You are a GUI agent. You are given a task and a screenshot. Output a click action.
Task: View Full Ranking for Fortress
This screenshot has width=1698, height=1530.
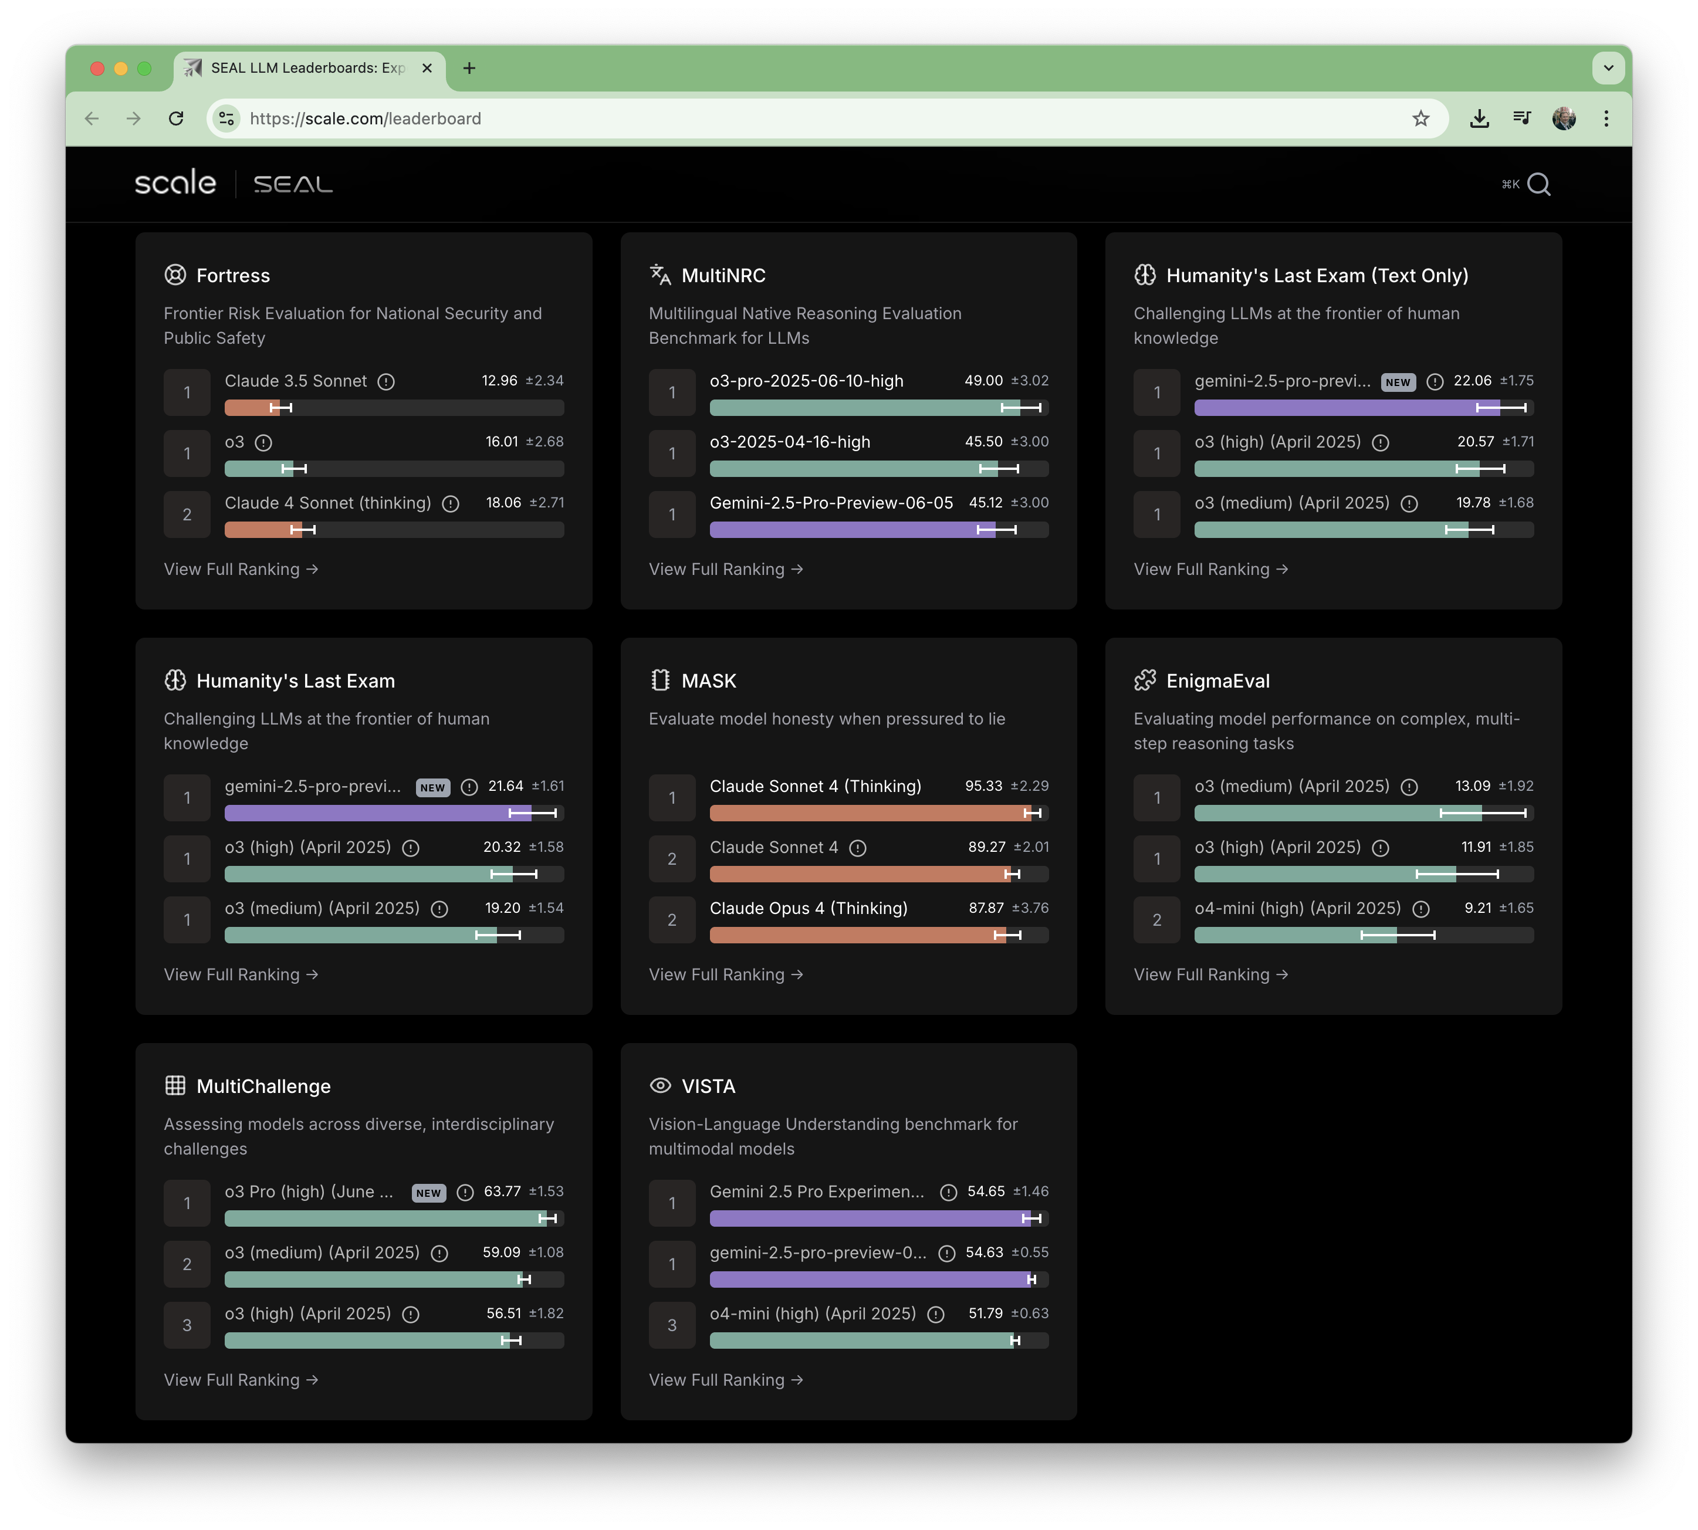[241, 569]
